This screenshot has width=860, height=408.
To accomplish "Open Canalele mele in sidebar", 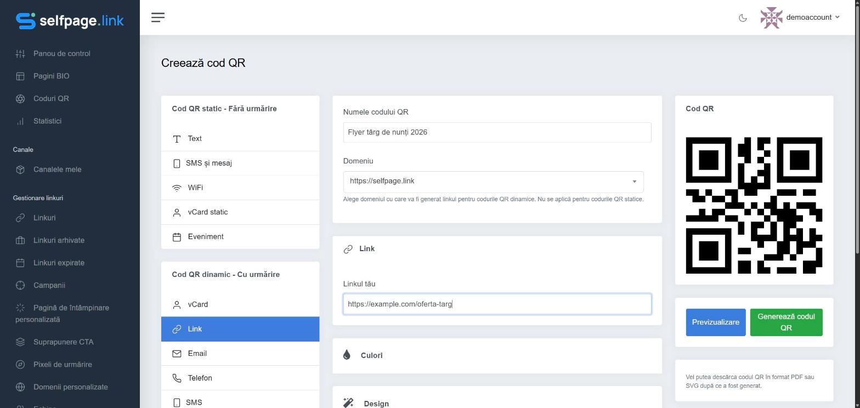I will 57,169.
